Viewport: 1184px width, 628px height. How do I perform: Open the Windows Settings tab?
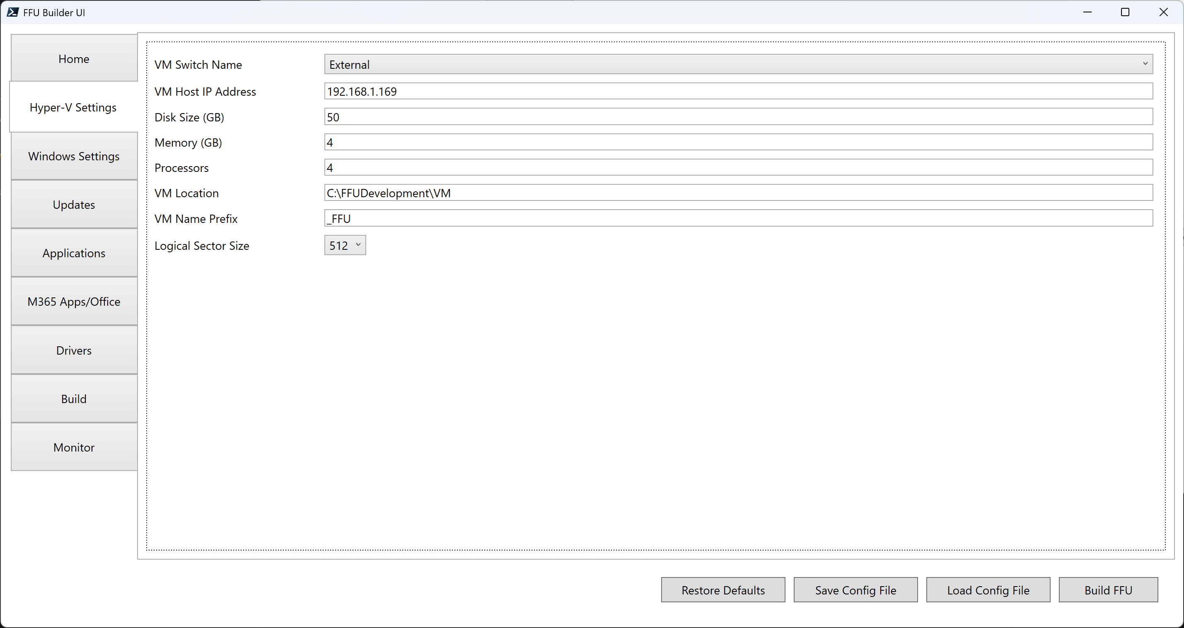74,156
